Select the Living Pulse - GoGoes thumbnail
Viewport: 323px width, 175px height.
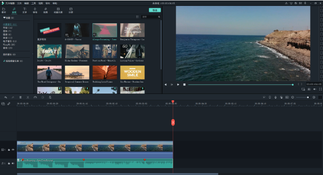coord(132,51)
